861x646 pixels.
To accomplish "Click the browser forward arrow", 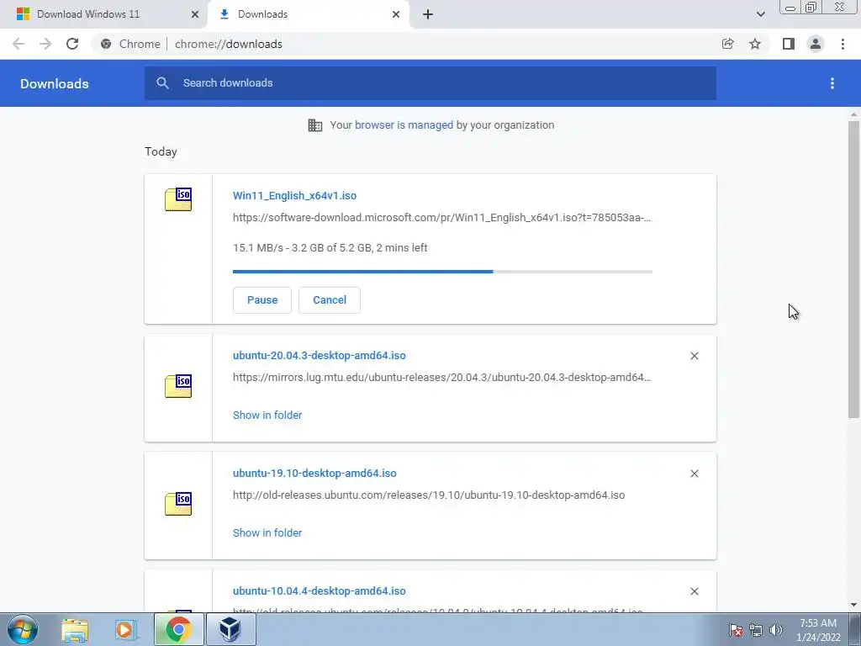I will [45, 44].
